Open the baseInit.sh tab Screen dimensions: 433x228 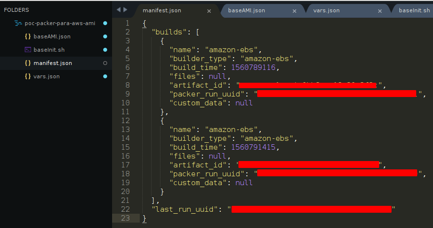tap(414, 10)
